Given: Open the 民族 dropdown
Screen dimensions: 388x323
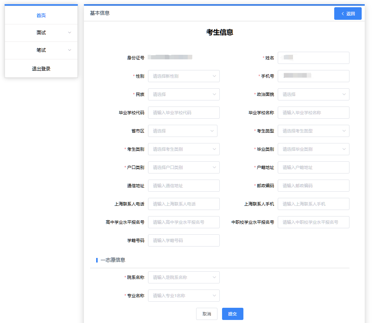Looking at the screenshot, I should tap(184, 94).
